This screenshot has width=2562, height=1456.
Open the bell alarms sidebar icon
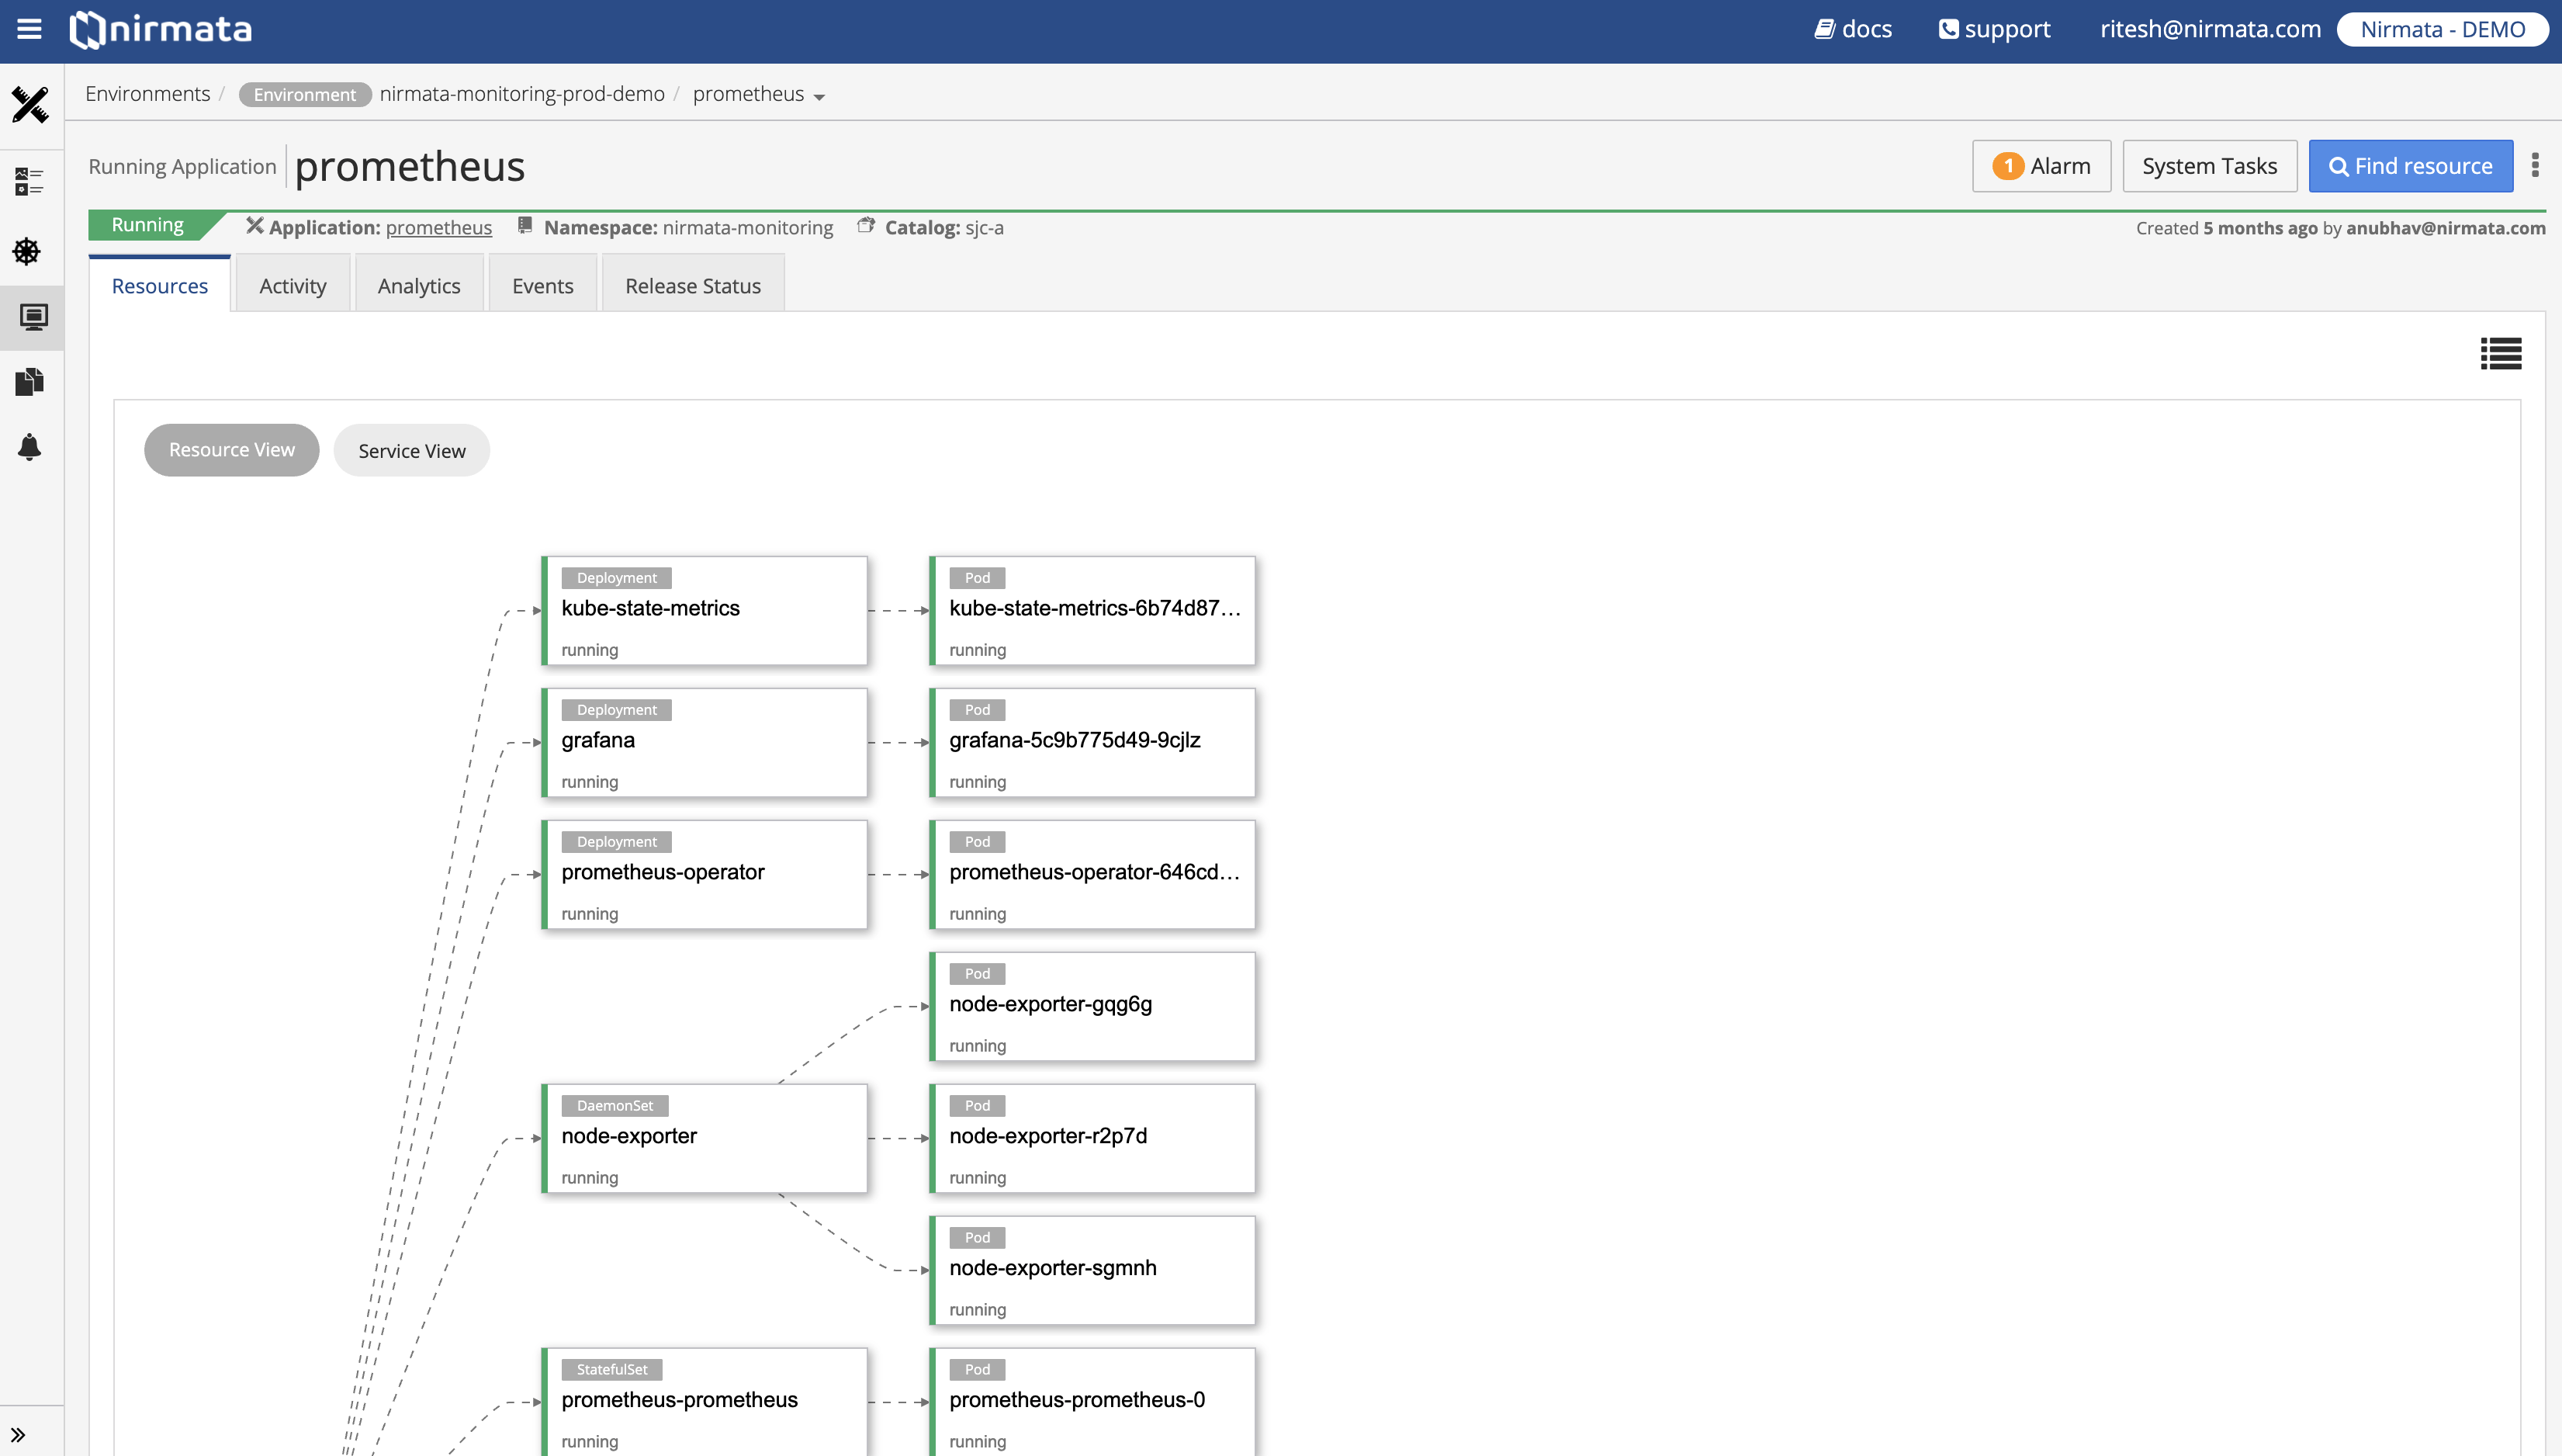pos(30,446)
